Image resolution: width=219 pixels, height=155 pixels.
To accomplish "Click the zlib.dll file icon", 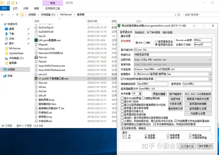I will point(36,95).
